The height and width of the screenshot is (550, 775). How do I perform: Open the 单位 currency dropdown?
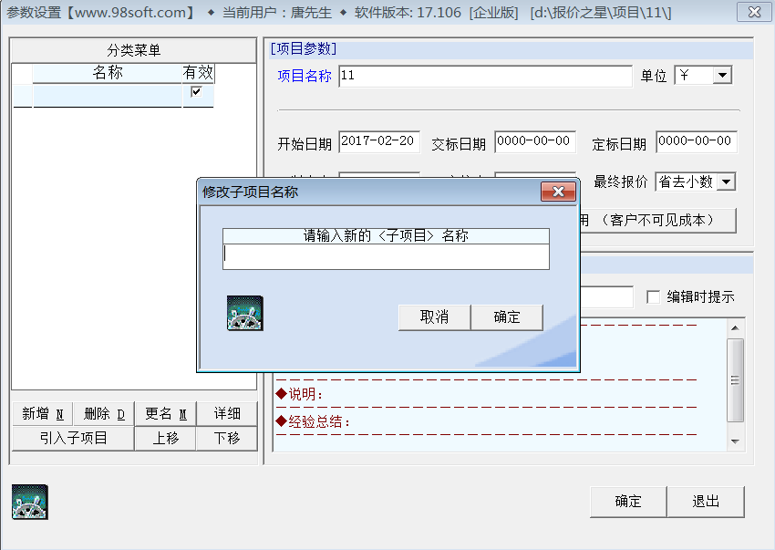click(x=723, y=75)
